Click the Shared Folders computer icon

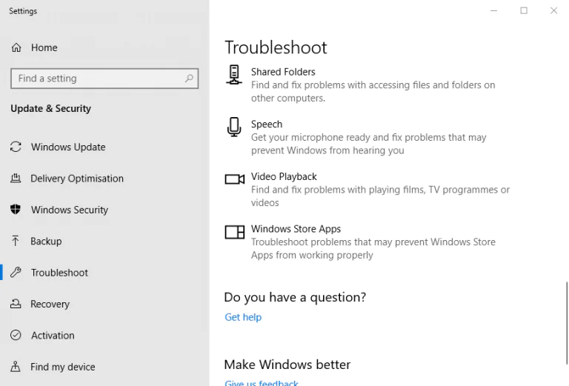234,75
